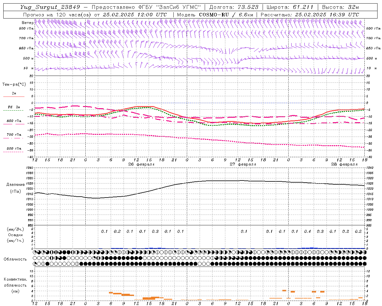Viewport: 382px width, 306px height.
Task: Click the (км) unit label of convective cloudiness
Action: [16, 291]
